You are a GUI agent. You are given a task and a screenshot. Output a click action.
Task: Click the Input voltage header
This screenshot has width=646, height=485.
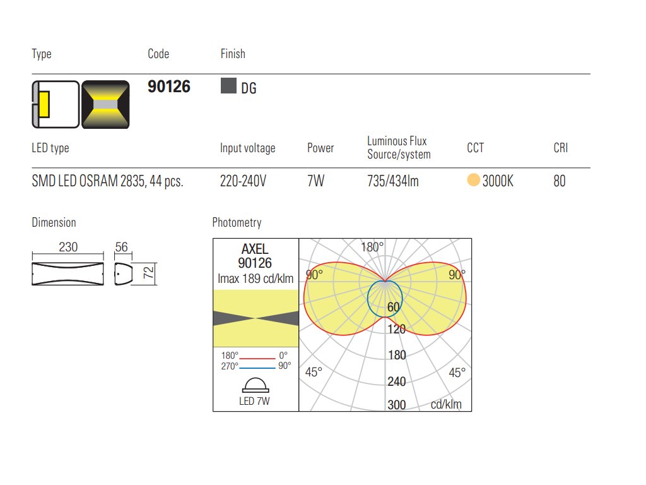(247, 148)
